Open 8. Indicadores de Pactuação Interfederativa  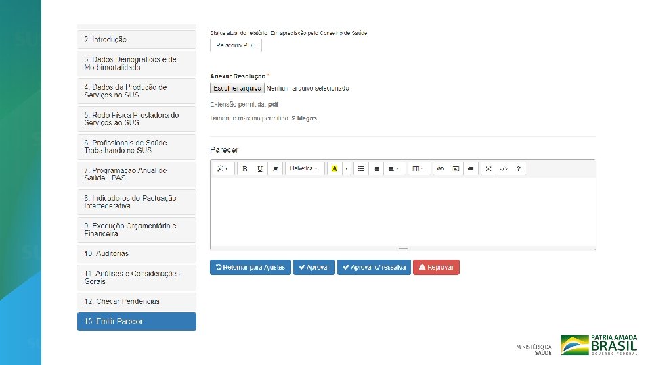136,202
